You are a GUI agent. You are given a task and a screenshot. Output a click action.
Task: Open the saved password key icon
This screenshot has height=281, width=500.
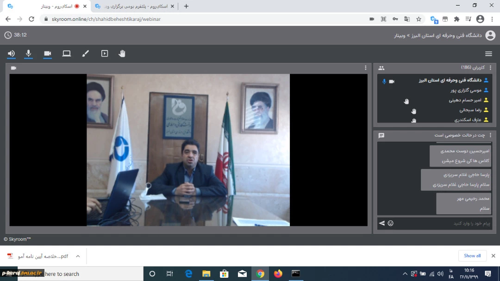395,19
